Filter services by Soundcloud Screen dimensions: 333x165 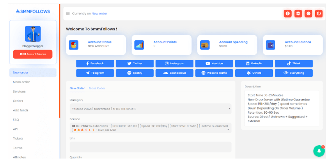point(174,73)
